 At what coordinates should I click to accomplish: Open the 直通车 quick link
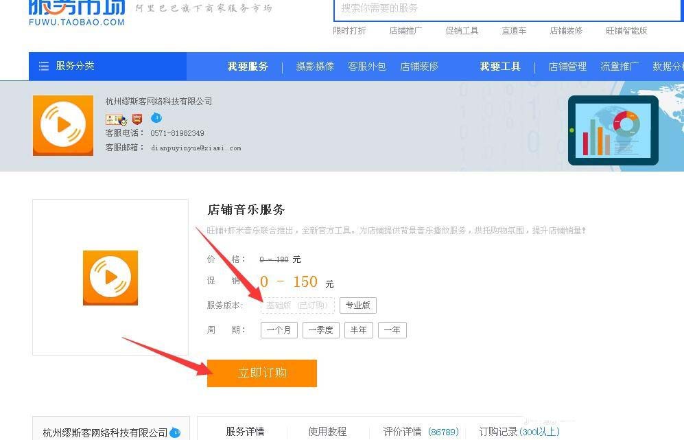(x=514, y=31)
